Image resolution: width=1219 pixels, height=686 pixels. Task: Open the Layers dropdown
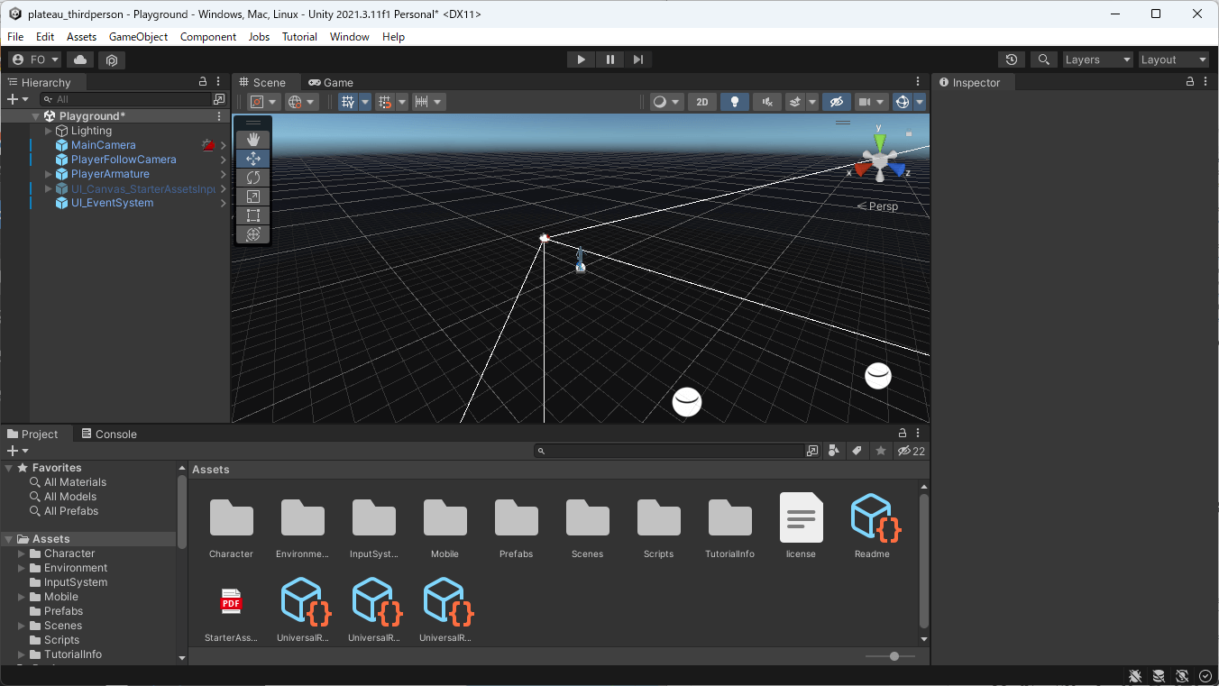point(1096,59)
